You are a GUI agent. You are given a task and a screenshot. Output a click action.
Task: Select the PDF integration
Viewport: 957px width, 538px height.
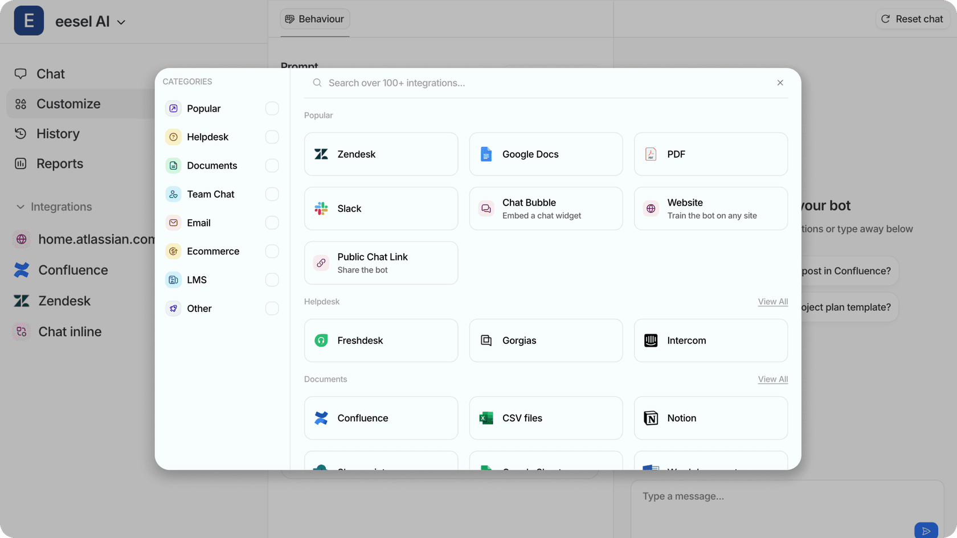click(649, 154)
